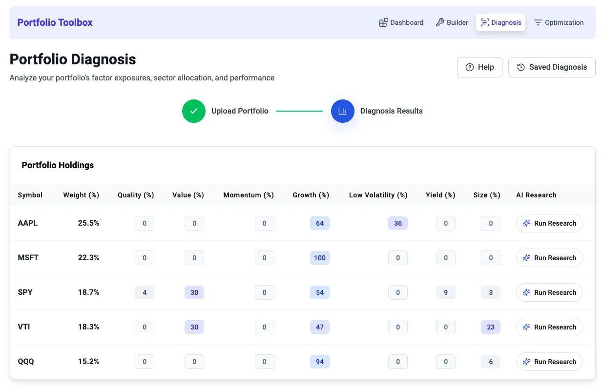Click the Yield (%) column header
Screen dimensions: 604x386
click(440, 195)
